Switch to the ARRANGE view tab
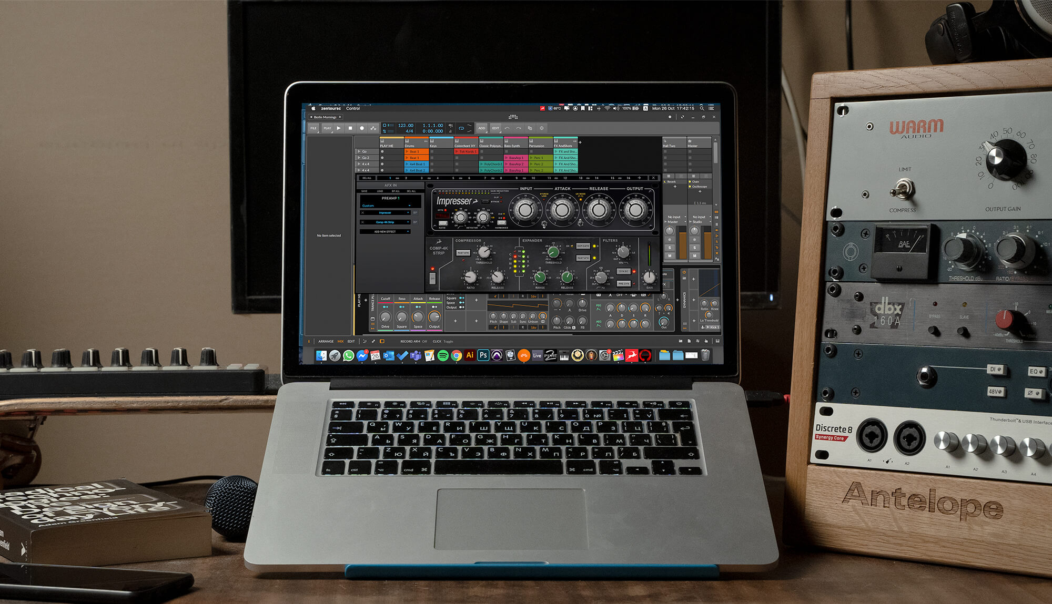The image size is (1052, 604). coord(326,342)
